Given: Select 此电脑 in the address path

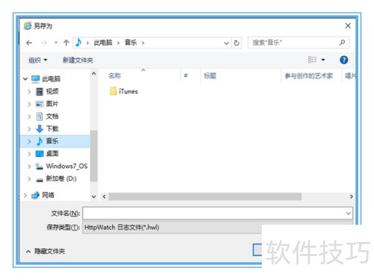Looking at the screenshot, I should (103, 43).
